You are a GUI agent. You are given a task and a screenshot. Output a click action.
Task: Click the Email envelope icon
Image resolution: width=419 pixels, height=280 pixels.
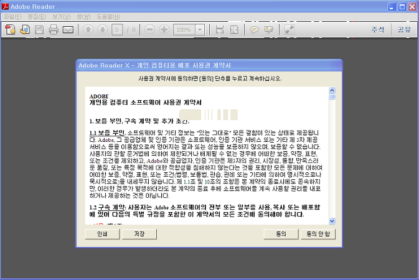[x=68, y=29]
